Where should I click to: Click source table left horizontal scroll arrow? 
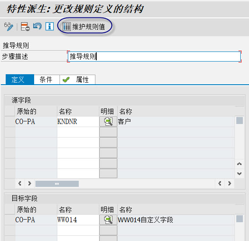point(20,183)
